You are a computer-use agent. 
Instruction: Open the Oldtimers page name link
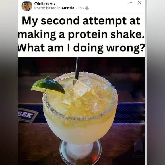(x=44, y=4)
